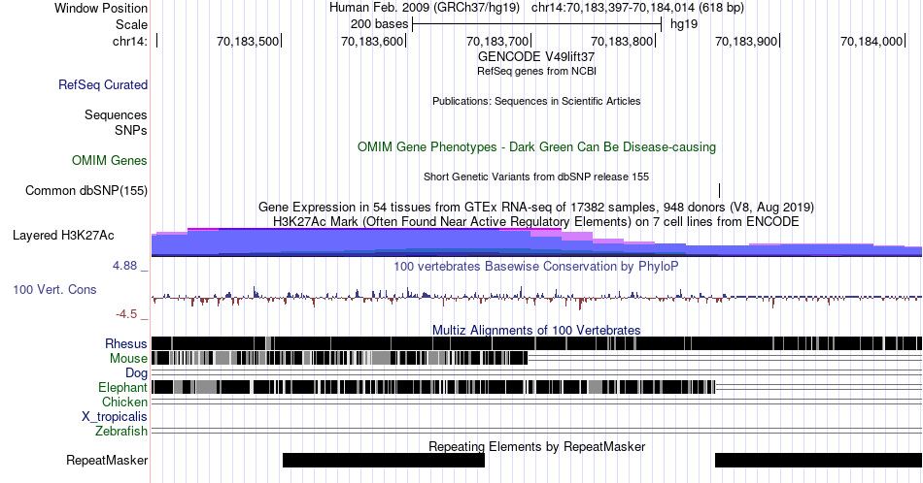Viewport: 923px width, 483px height.
Task: Click 100 vertebrates Basewise Conservation title
Action: click(x=536, y=266)
